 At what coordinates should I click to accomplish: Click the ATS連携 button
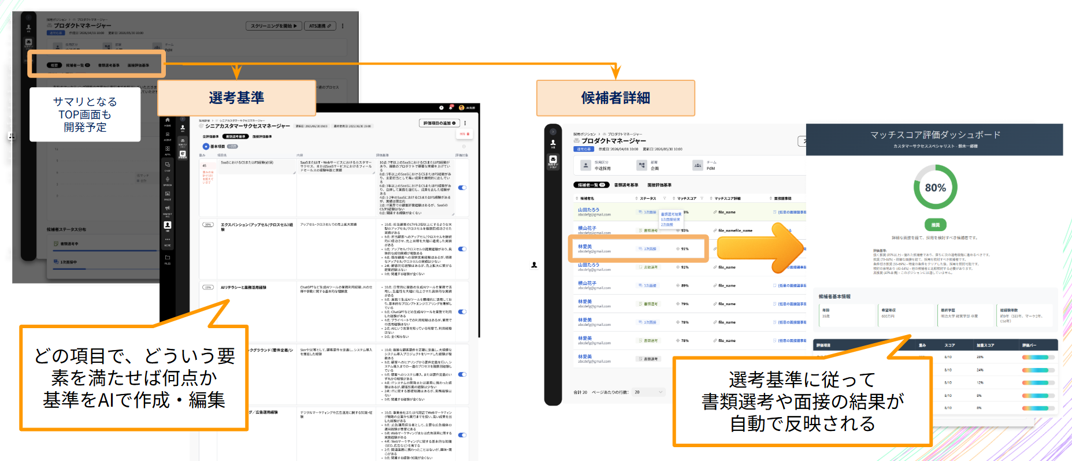click(320, 26)
